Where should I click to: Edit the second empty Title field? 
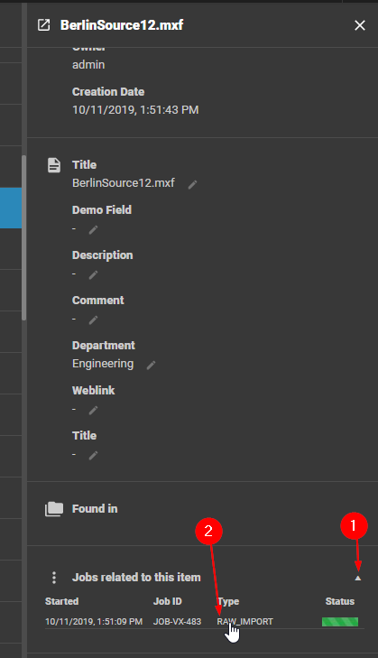coord(93,455)
